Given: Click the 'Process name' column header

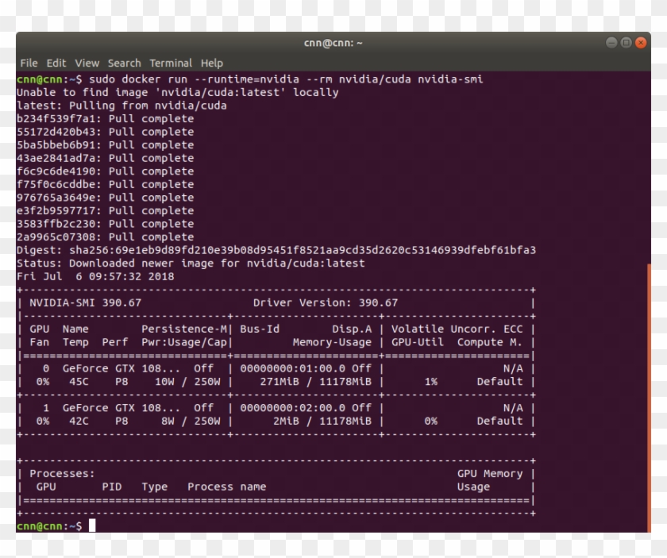Looking at the screenshot, I should click(x=227, y=487).
